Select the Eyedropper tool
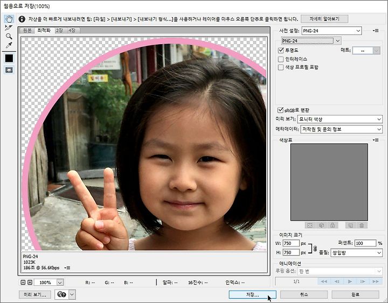Screen dimensions: 388x303 tap(9, 45)
